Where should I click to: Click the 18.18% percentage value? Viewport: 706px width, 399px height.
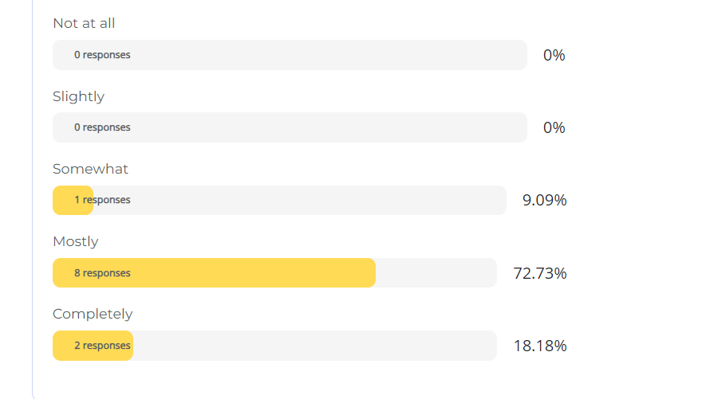click(540, 346)
